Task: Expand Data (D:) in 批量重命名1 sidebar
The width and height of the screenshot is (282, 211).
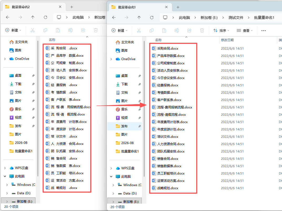Action: [113, 193]
